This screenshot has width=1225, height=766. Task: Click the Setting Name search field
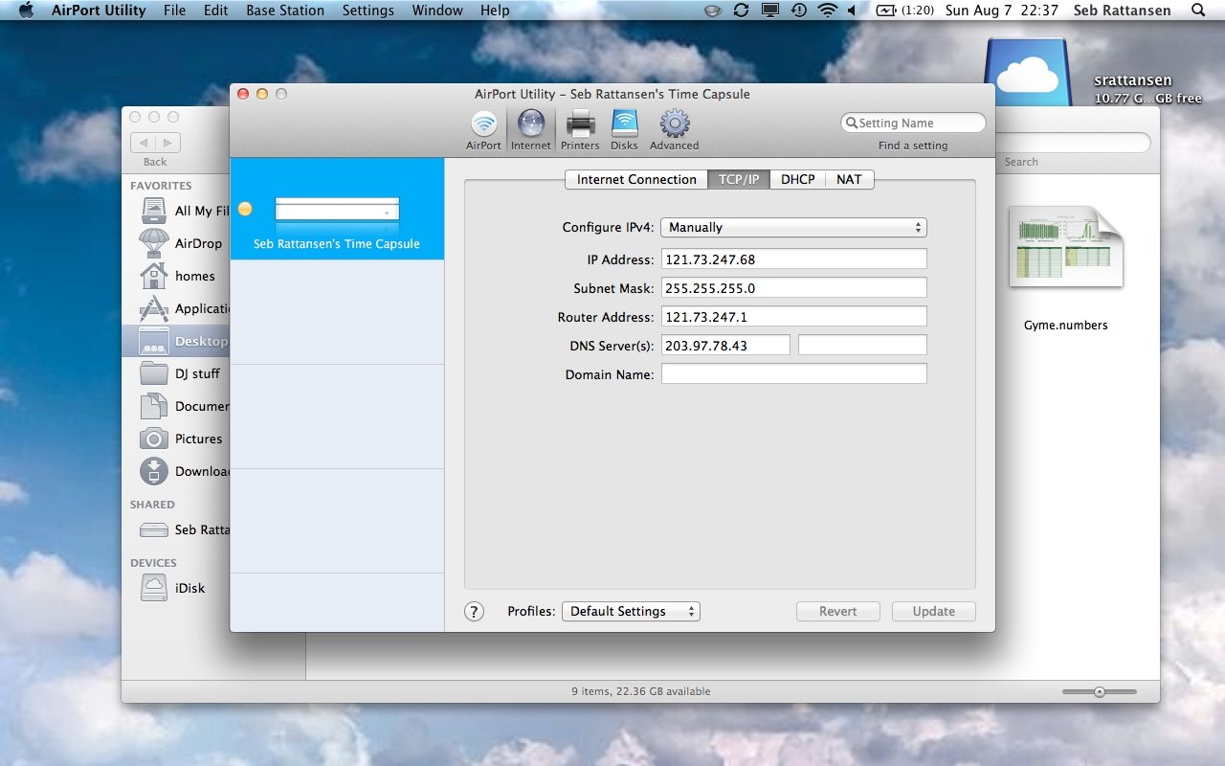tap(913, 123)
